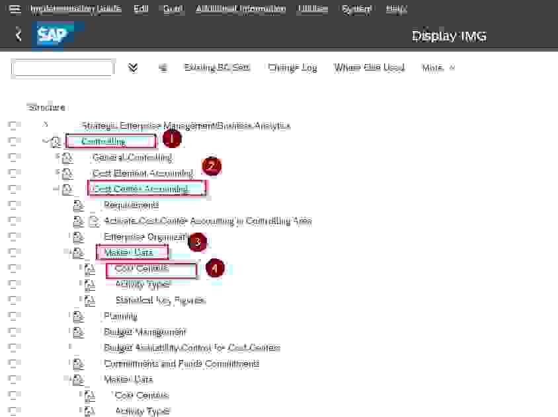Image resolution: width=558 pixels, height=417 pixels.
Task: Click the hamburger menu icon top left
Action: 15,9
